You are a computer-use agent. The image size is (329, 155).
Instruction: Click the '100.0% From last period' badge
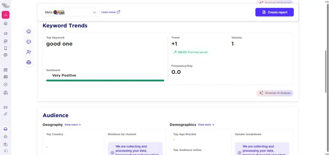[190, 52]
